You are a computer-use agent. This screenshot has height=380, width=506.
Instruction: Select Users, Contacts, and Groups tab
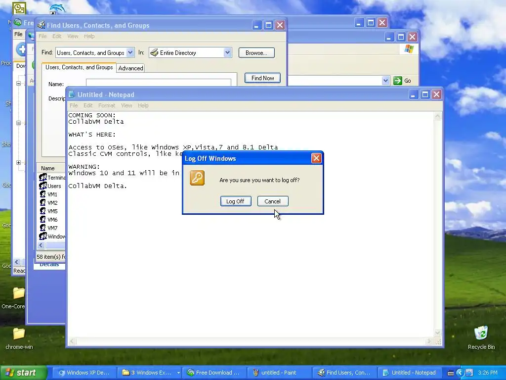click(x=79, y=67)
